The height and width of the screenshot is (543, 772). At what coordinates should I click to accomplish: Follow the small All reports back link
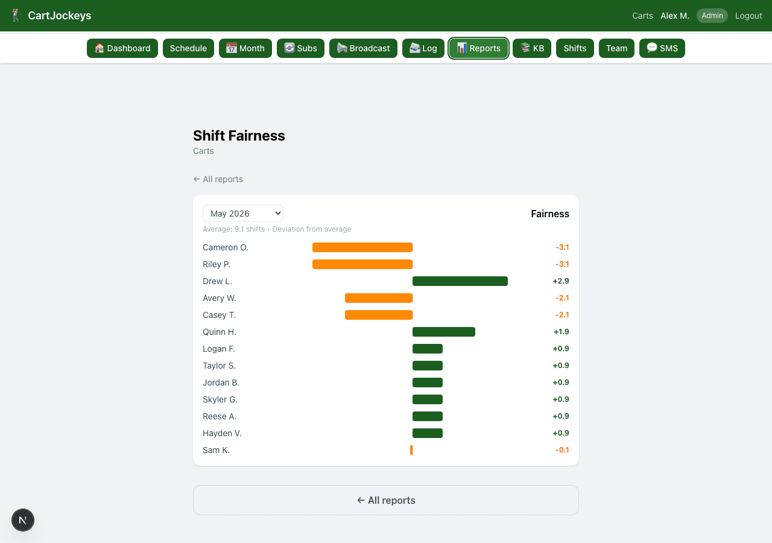218,179
